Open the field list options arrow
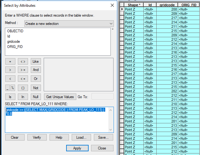 pyautogui.click(x=113, y=29)
